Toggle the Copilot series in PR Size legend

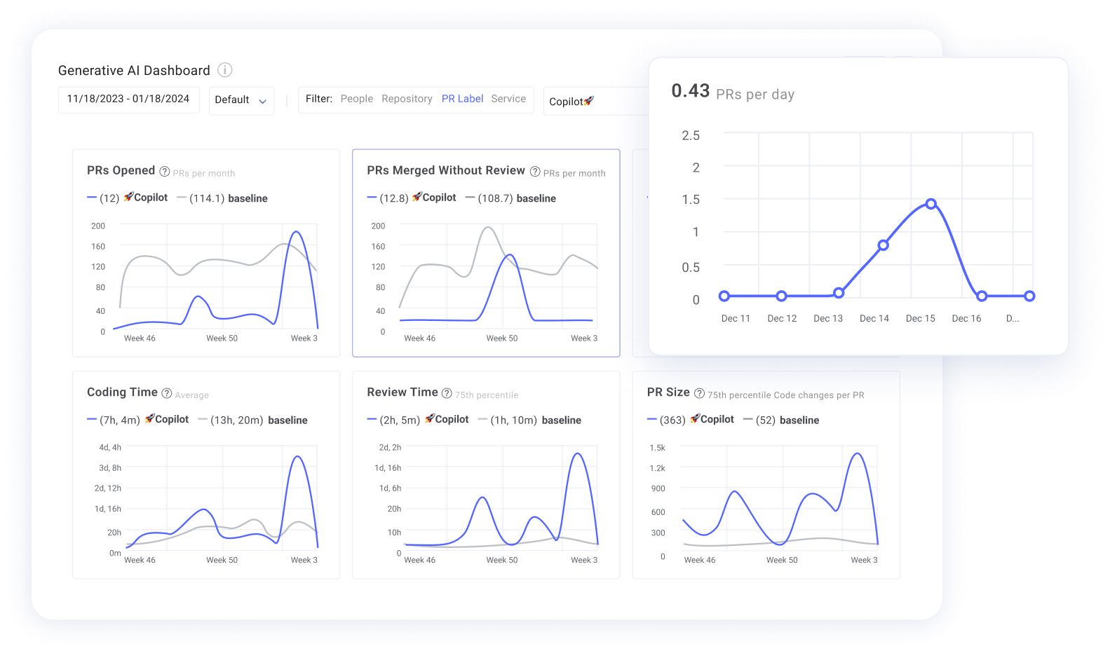tap(690, 420)
